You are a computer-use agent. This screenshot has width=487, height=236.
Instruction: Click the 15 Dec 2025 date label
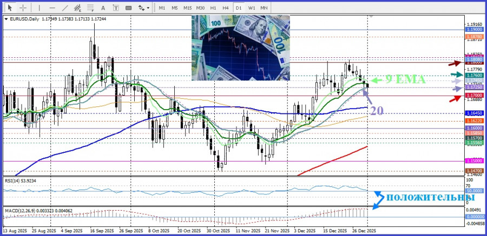(x=335, y=231)
